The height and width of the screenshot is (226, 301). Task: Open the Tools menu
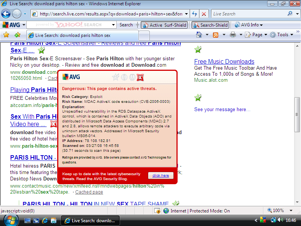(x=281, y=35)
